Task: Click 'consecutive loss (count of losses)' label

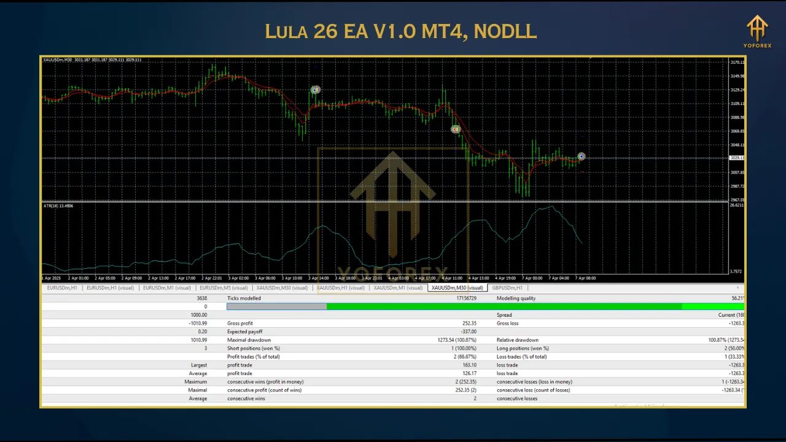Action: click(x=533, y=390)
